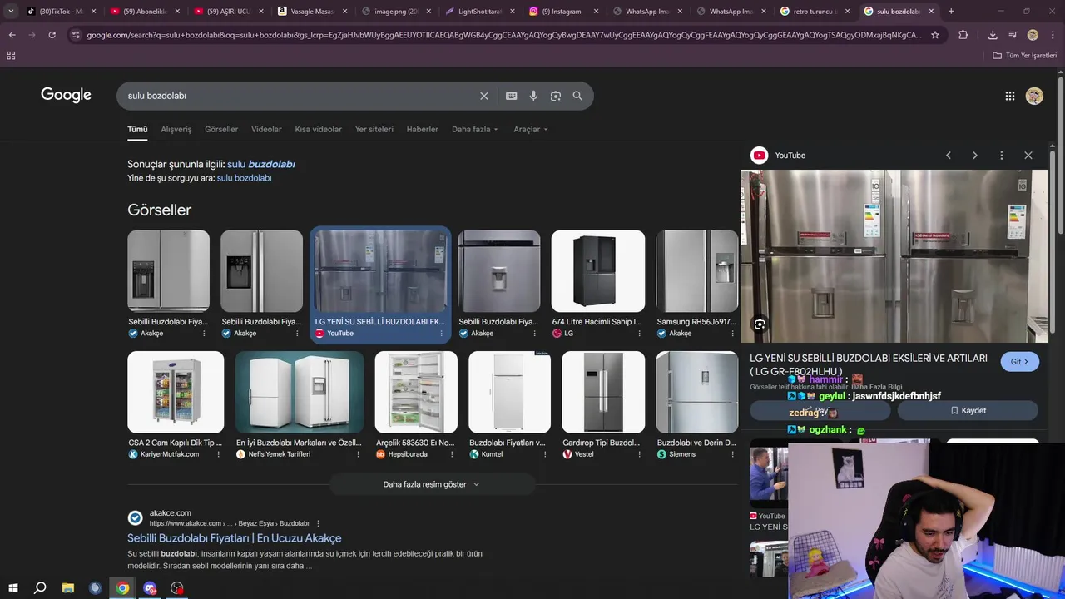This screenshot has height=599, width=1065.
Task: Open File Explorer from taskbar
Action: tap(68, 588)
